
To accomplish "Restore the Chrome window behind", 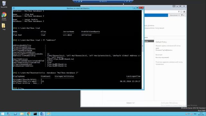I will point(180,6).
